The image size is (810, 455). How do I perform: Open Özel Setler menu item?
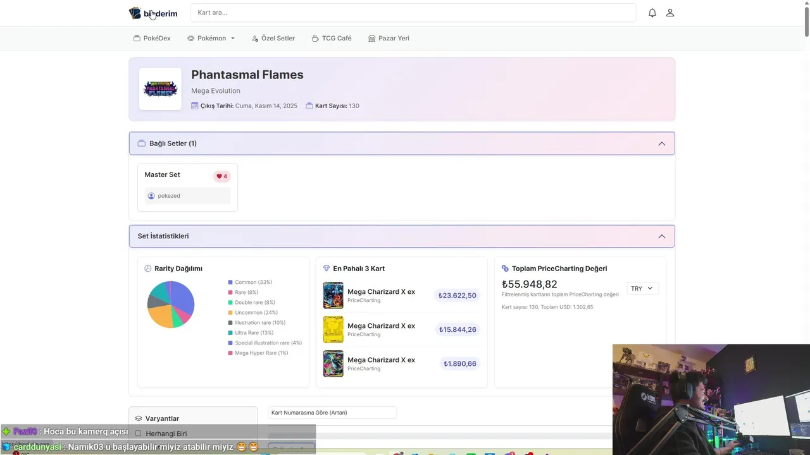(273, 38)
